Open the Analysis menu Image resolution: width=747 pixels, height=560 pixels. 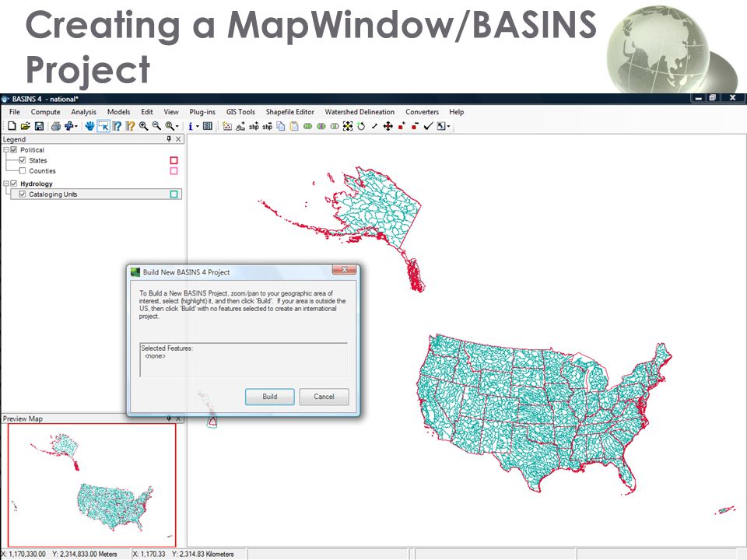tap(84, 112)
